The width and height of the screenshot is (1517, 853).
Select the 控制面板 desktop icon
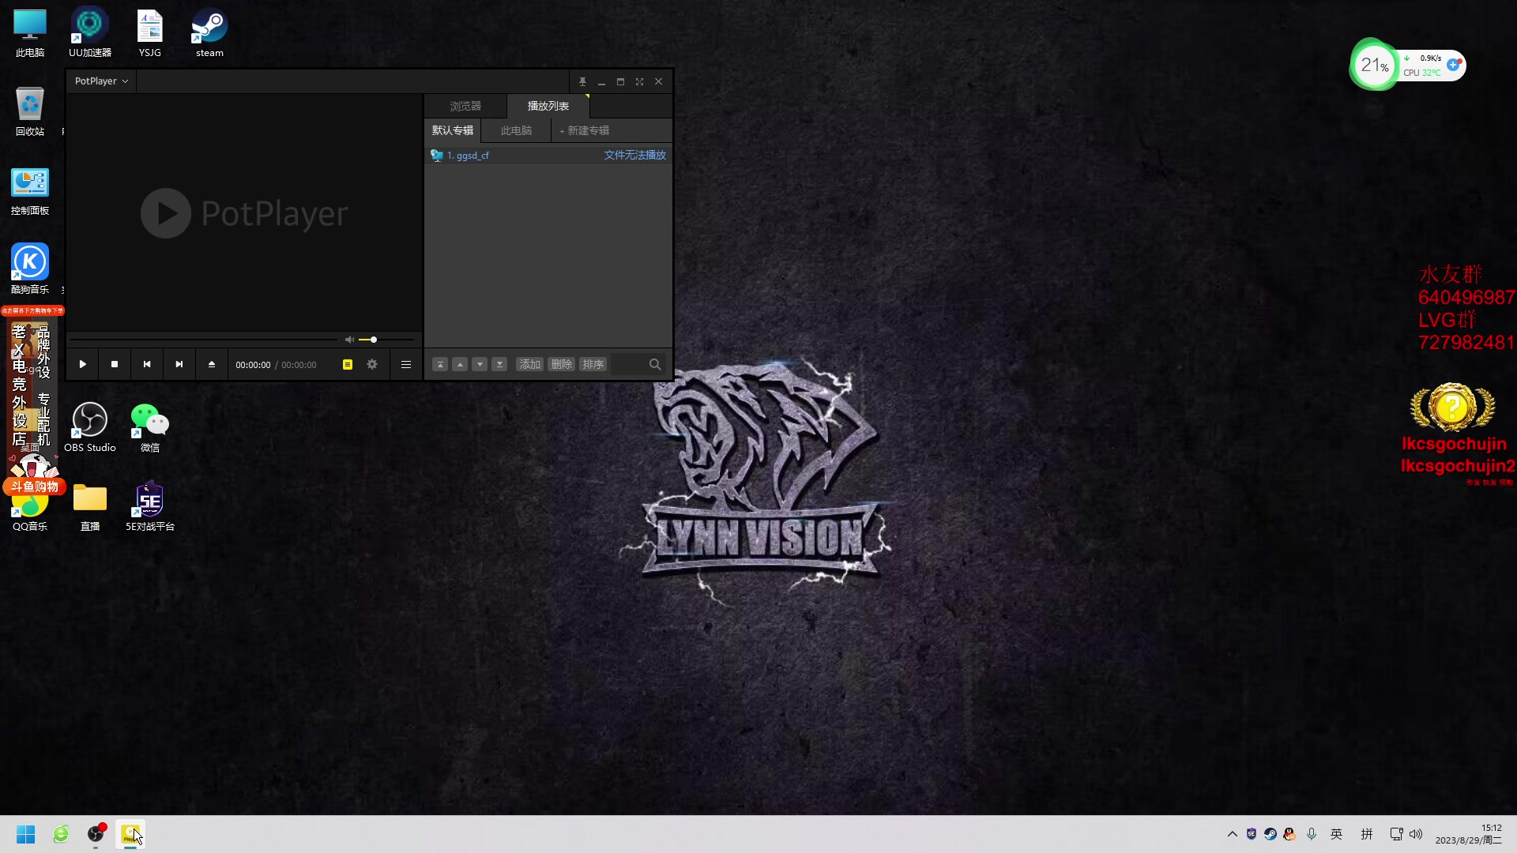pos(30,192)
